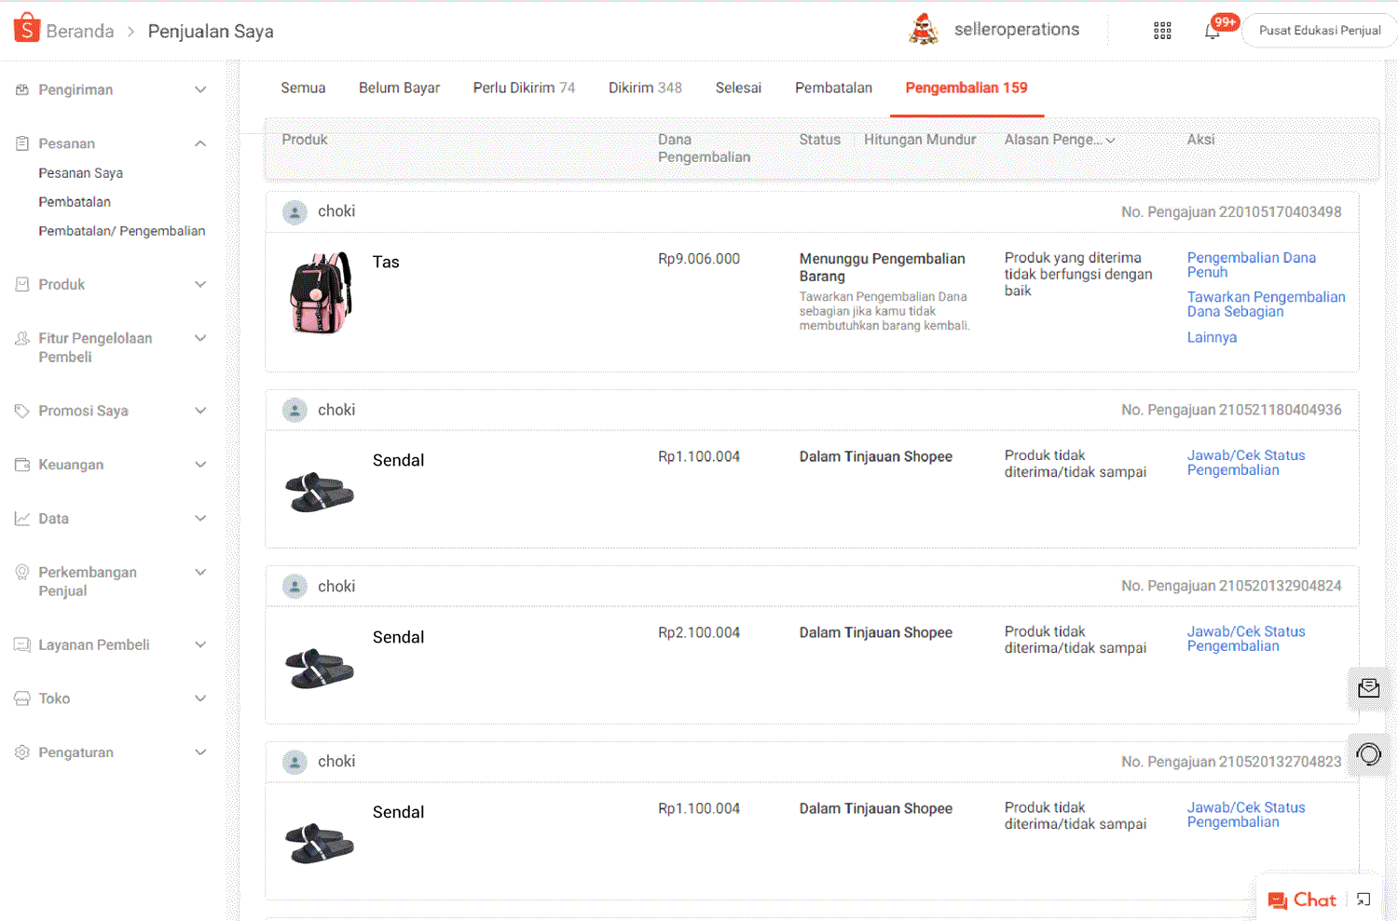Switch to the Perlu Dikirim tab
Viewport: 1398px width, 921px height.
(x=523, y=87)
